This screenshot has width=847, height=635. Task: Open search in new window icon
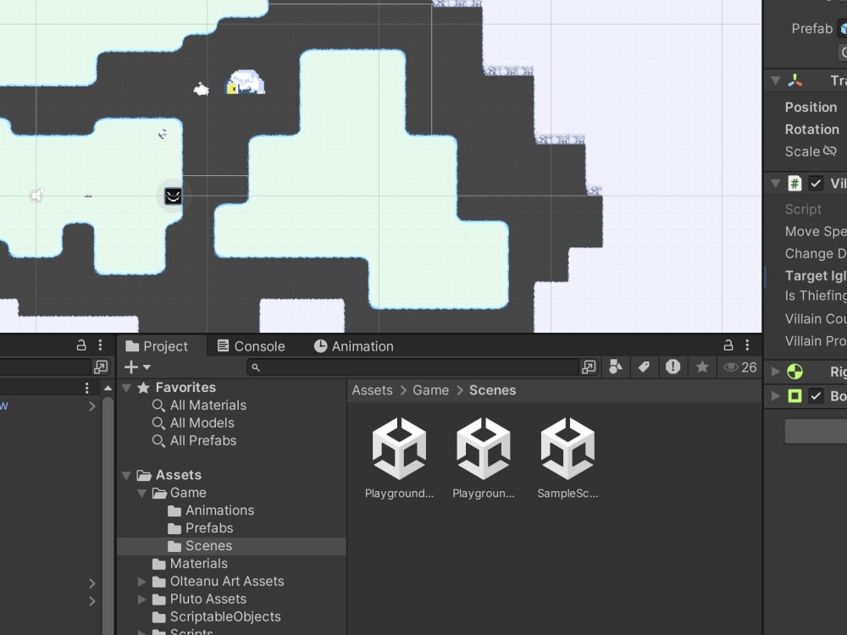589,367
